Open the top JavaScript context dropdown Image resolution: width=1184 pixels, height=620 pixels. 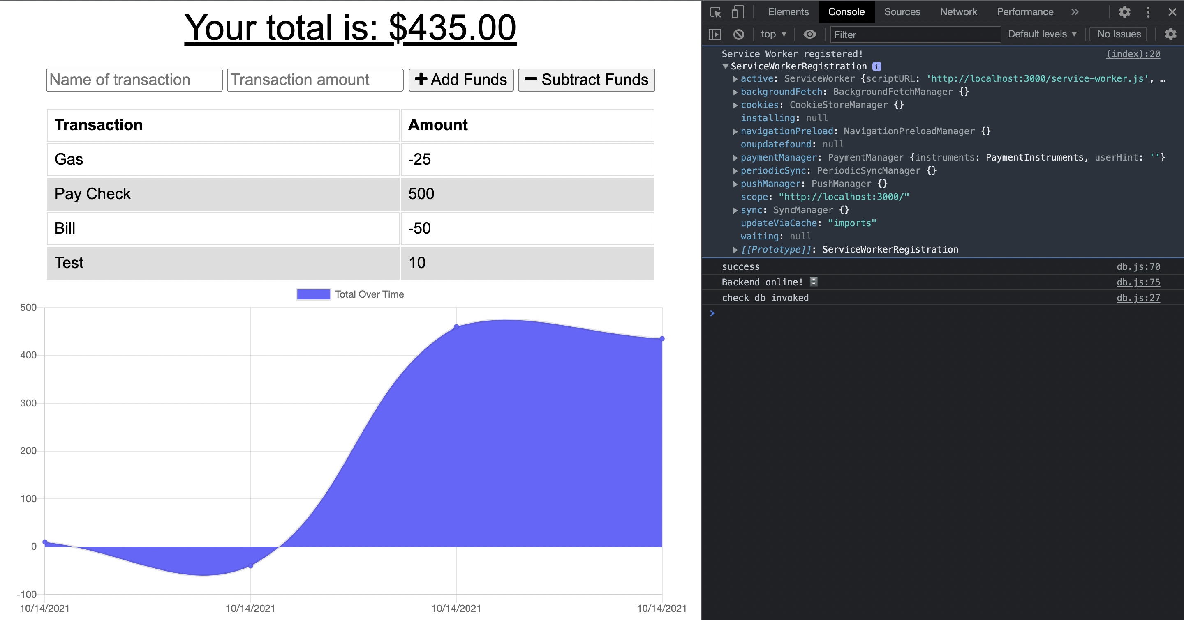(774, 34)
